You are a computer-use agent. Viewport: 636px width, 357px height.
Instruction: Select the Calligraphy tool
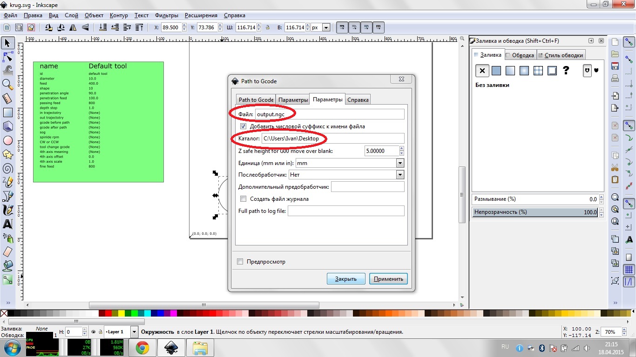tap(7, 210)
